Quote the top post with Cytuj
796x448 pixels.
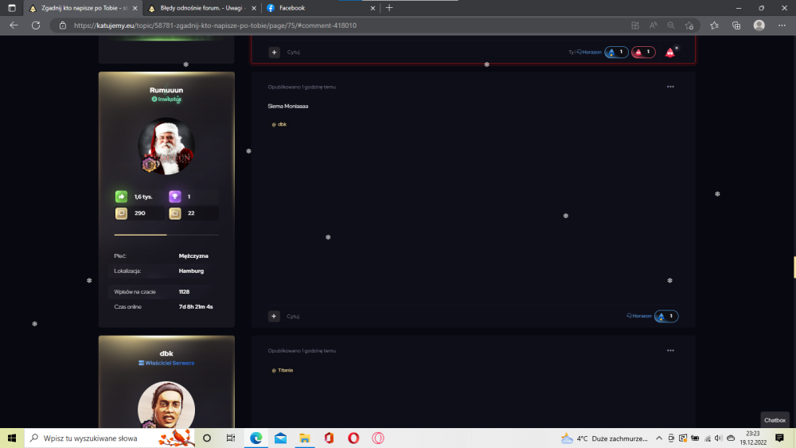pyautogui.click(x=294, y=53)
